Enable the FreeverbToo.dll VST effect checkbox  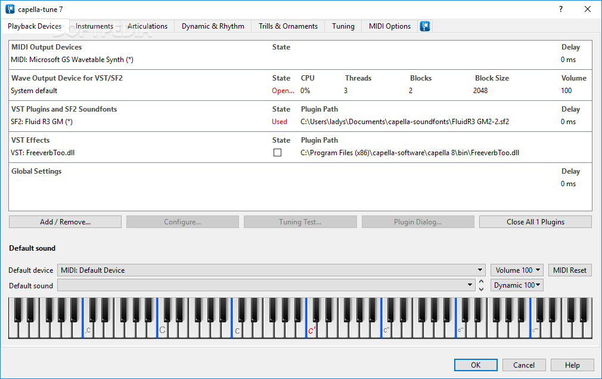click(x=277, y=152)
